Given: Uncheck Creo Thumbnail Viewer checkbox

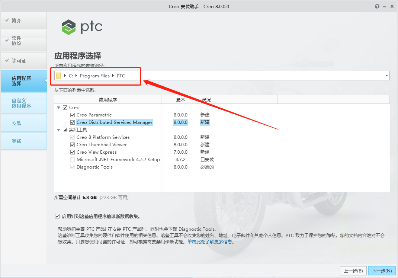Looking at the screenshot, I should 73,145.
